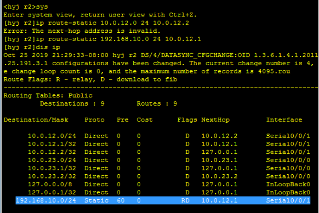Image resolution: width=319 pixels, height=213 pixels.
Task: Click 'Serial0/0/1' in the 10.0.12.2/32 row
Action: 288,152
